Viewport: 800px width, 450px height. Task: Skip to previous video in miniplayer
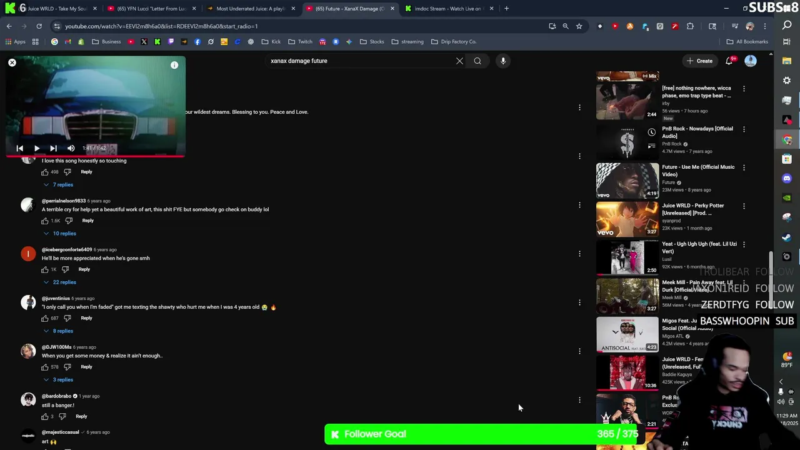[x=19, y=149]
